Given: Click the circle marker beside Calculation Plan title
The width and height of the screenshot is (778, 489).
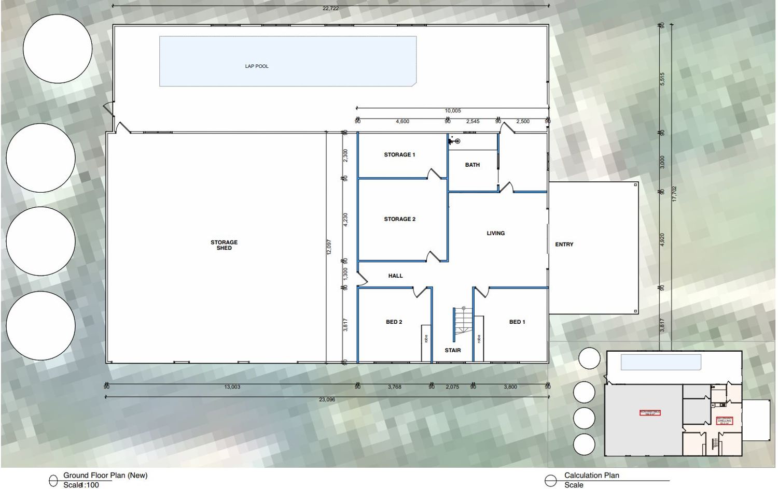Looking at the screenshot, I should (551, 480).
